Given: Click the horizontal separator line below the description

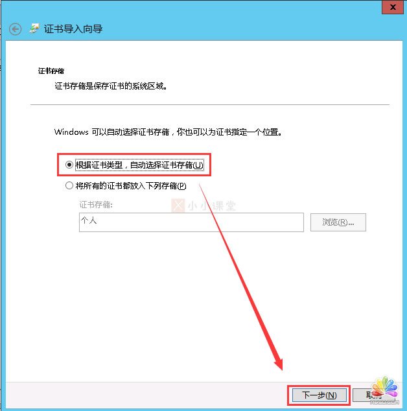Looking at the screenshot, I should tap(210, 104).
